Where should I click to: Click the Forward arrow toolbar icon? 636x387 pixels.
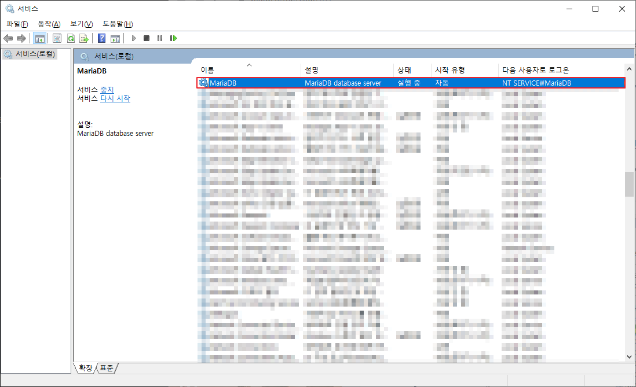pyautogui.click(x=21, y=39)
